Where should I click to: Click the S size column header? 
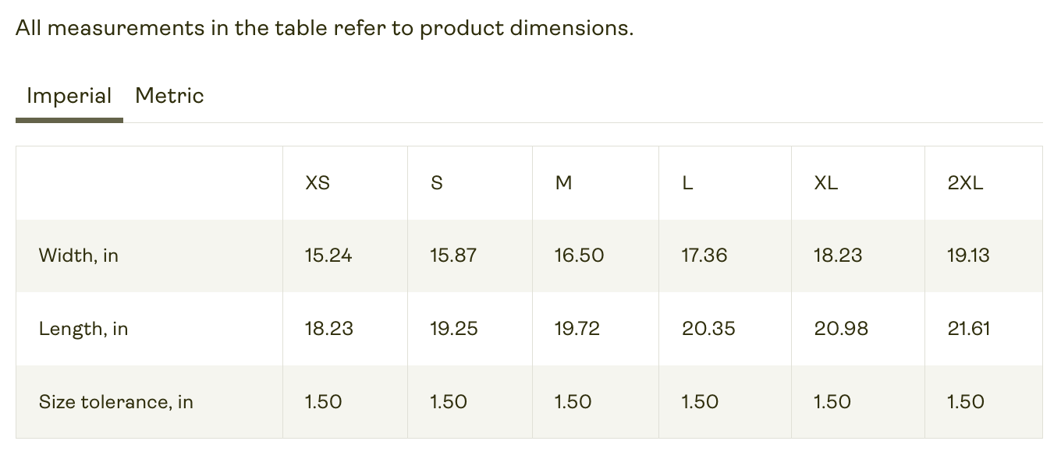[436, 183]
